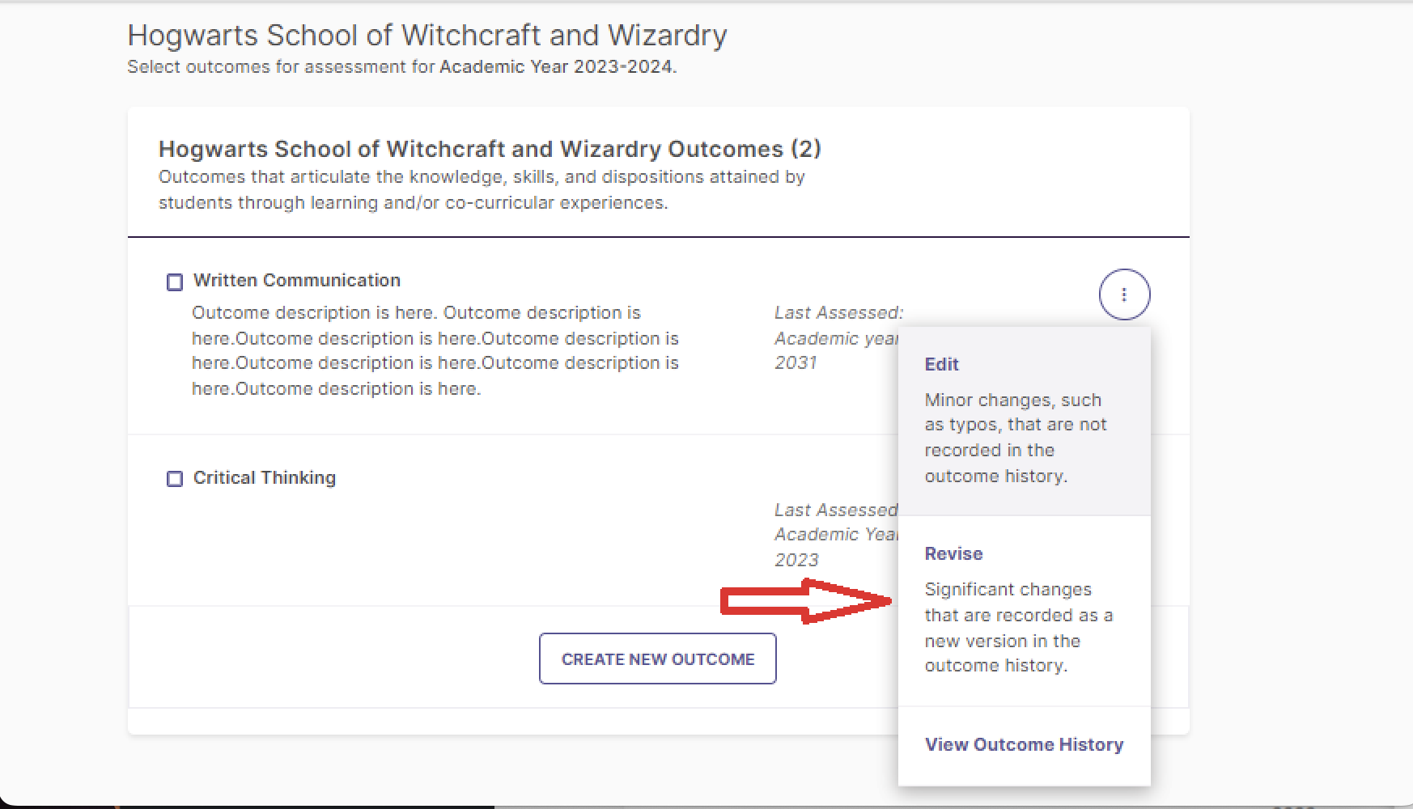Select View Outcome History option
Viewport: 1413px width, 809px height.
[1024, 744]
